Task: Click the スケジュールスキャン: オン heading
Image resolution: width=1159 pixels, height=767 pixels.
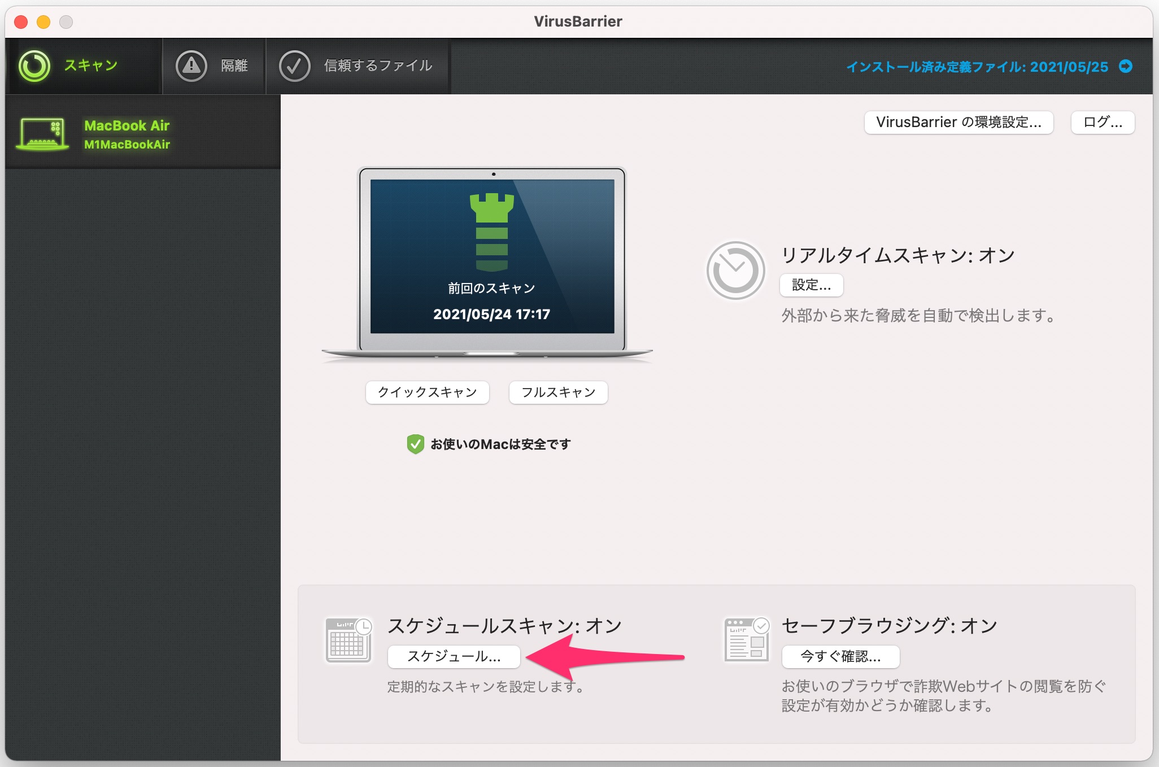Action: pos(504,625)
